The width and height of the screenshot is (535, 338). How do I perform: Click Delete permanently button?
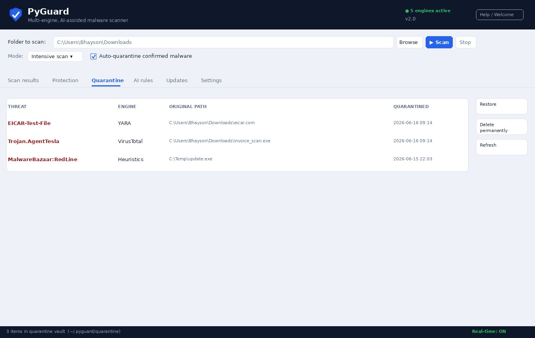pos(502,127)
